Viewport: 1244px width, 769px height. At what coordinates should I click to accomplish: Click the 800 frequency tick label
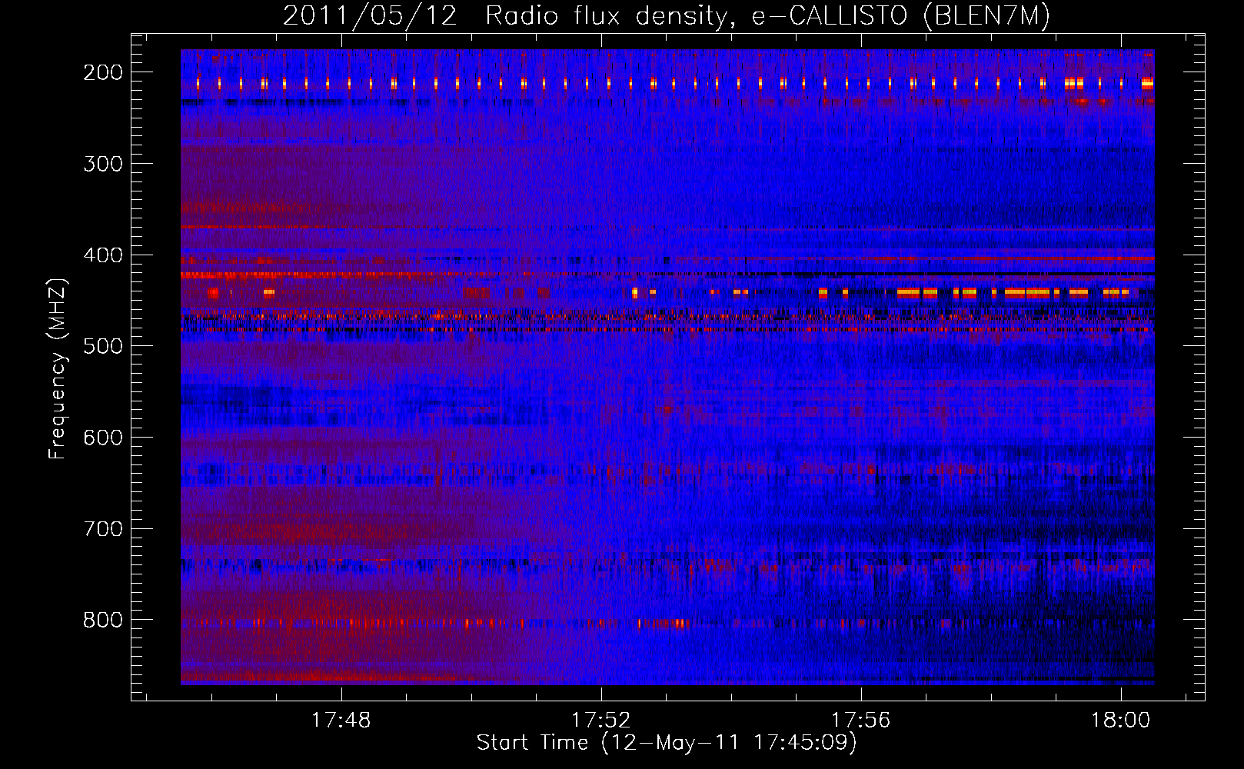coord(103,621)
